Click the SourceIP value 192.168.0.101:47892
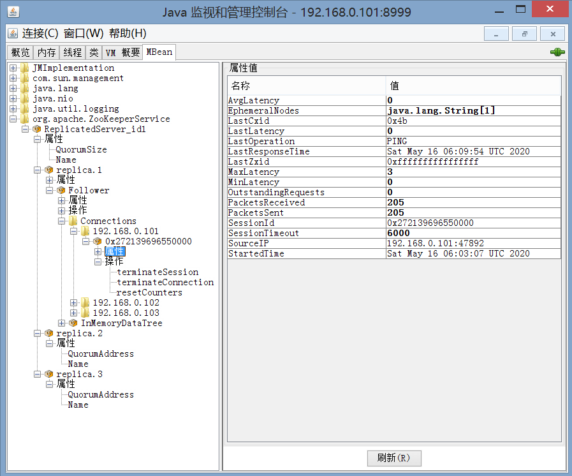The height and width of the screenshot is (476, 572). pyautogui.click(x=473, y=244)
